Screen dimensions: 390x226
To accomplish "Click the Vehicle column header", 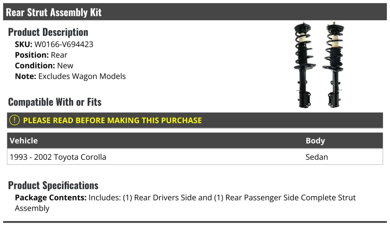I will click(24, 141).
